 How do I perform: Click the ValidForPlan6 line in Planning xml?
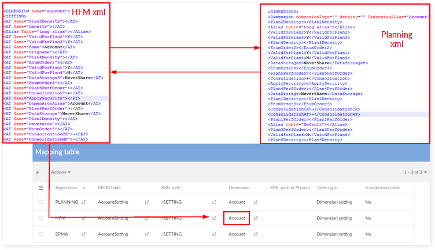(309, 135)
